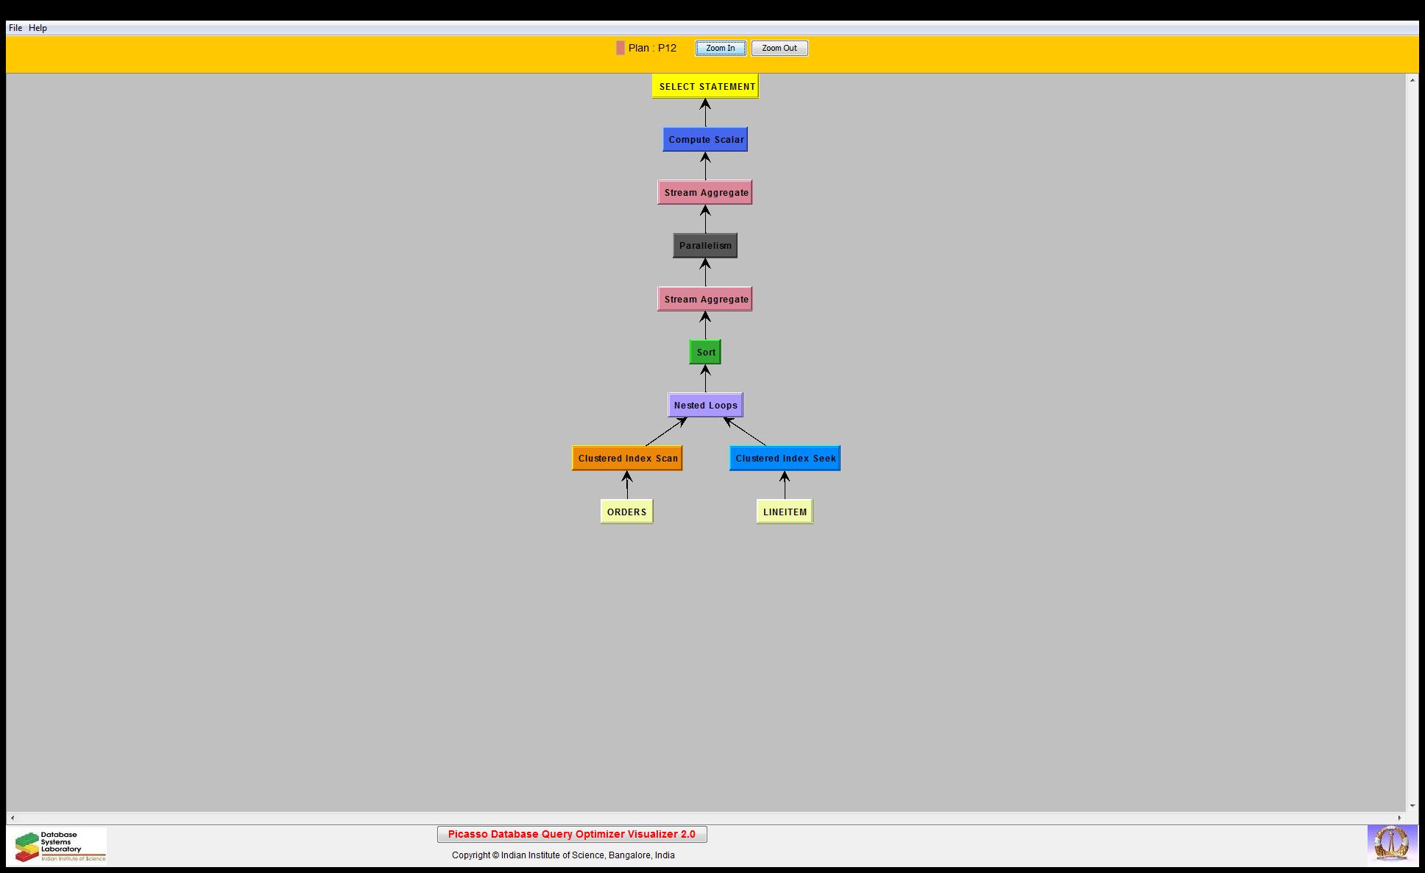Click the horizontal scrollbar left arrow
The width and height of the screenshot is (1425, 873).
pyautogui.click(x=13, y=818)
